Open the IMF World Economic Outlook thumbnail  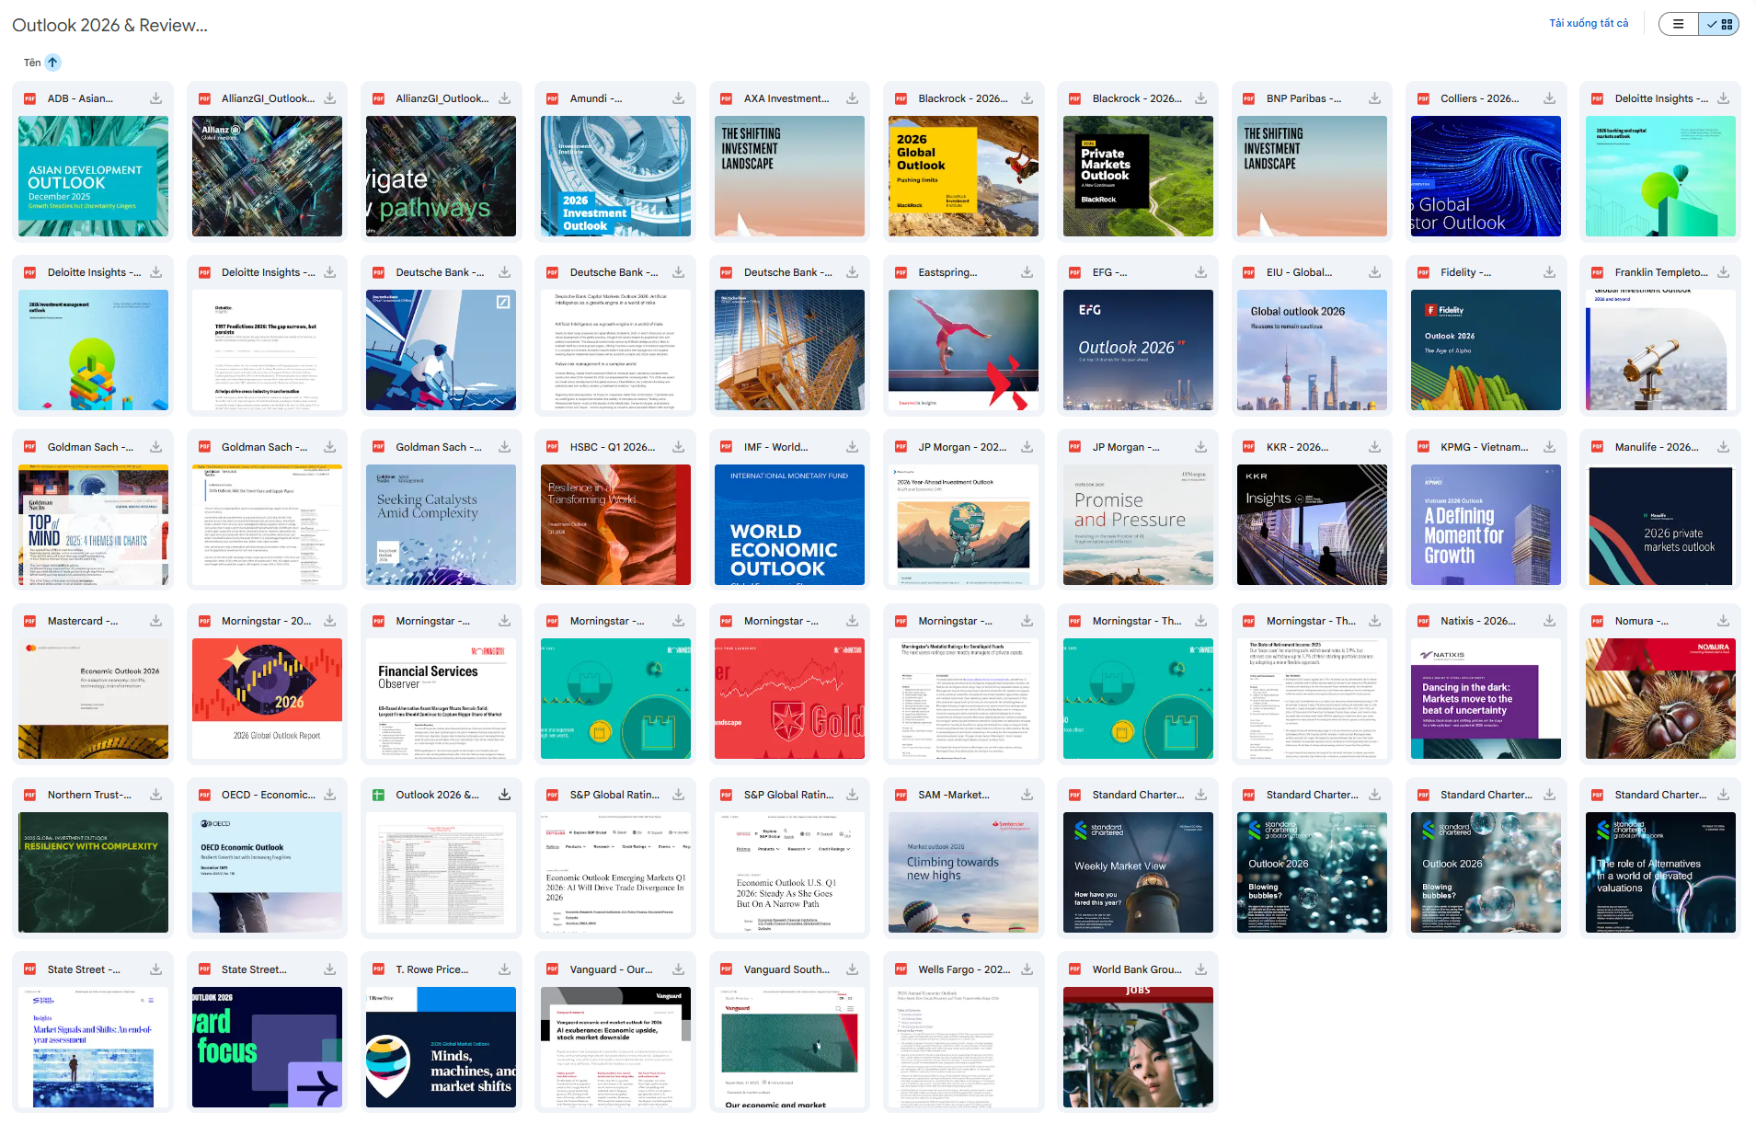point(789,524)
